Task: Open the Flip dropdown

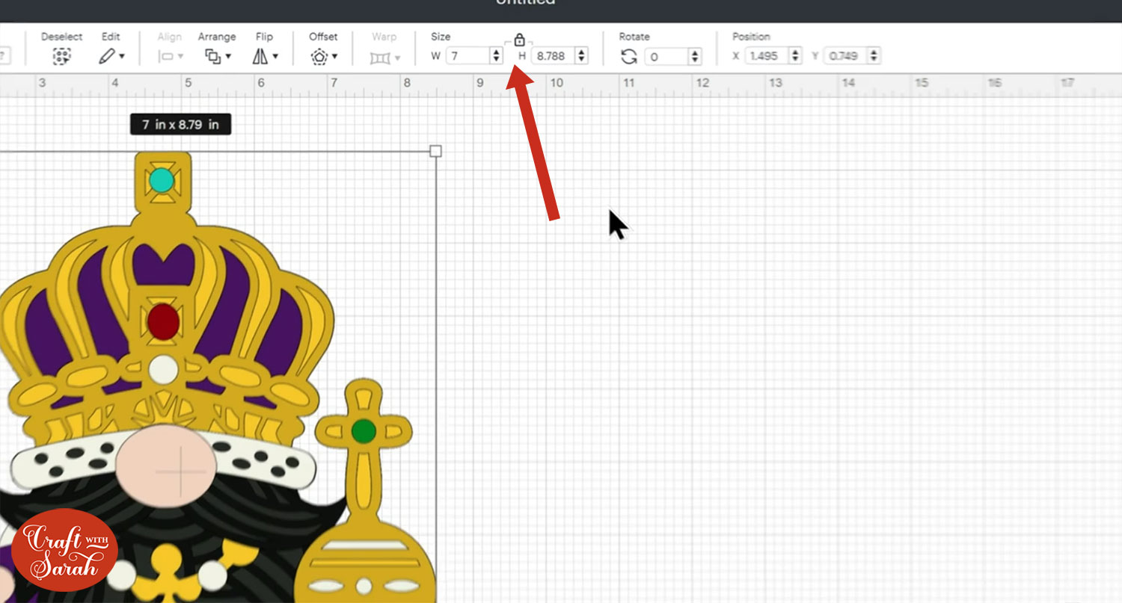Action: tap(265, 56)
